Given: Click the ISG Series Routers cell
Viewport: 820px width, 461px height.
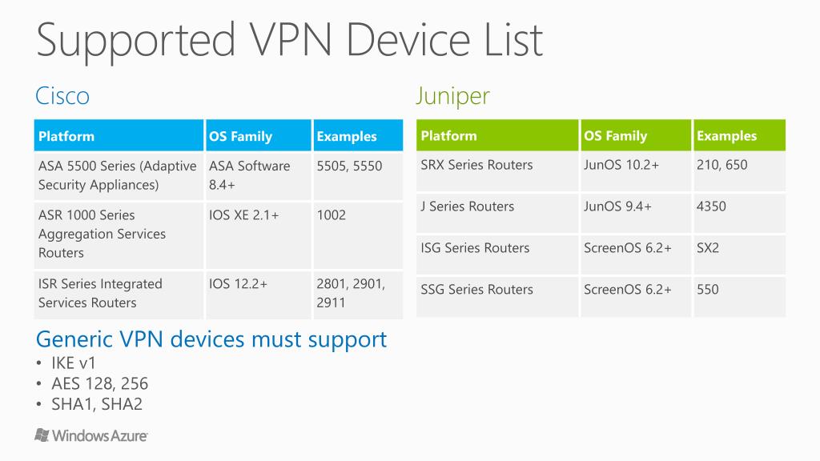Looking at the screenshot, I should pos(497,254).
